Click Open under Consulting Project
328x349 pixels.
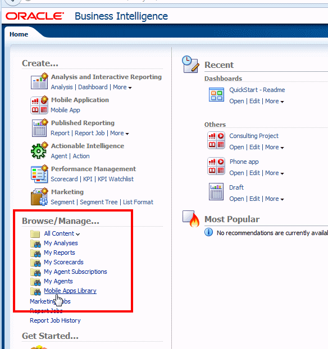[236, 148]
